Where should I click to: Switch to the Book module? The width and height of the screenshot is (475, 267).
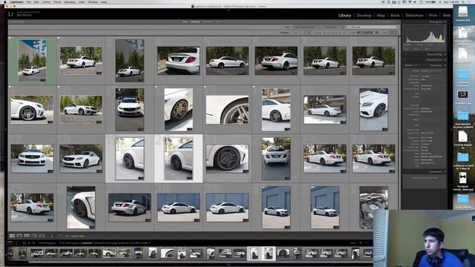tap(395, 15)
